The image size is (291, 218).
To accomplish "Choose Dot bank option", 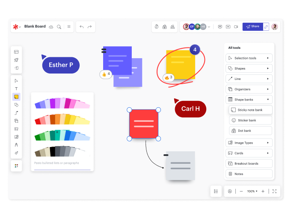I will (250, 131).
